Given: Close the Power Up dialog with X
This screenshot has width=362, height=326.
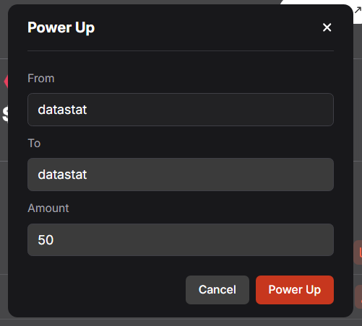Looking at the screenshot, I should pos(327,27).
